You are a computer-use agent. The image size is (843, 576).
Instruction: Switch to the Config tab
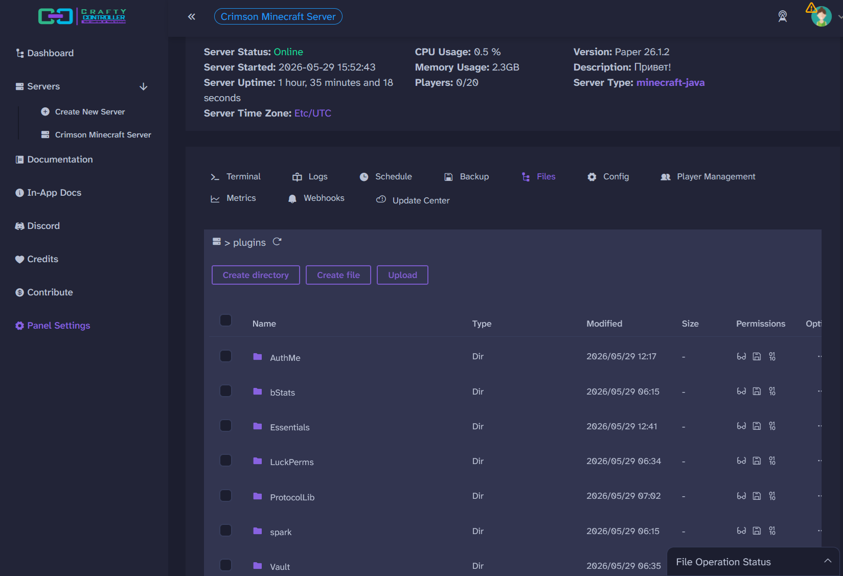[x=608, y=176]
